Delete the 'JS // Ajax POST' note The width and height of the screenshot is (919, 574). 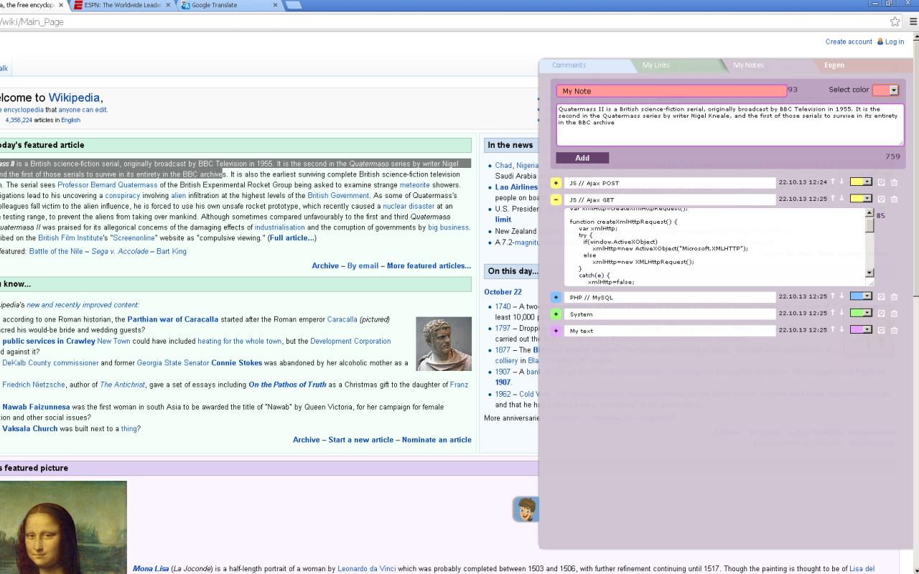point(894,182)
